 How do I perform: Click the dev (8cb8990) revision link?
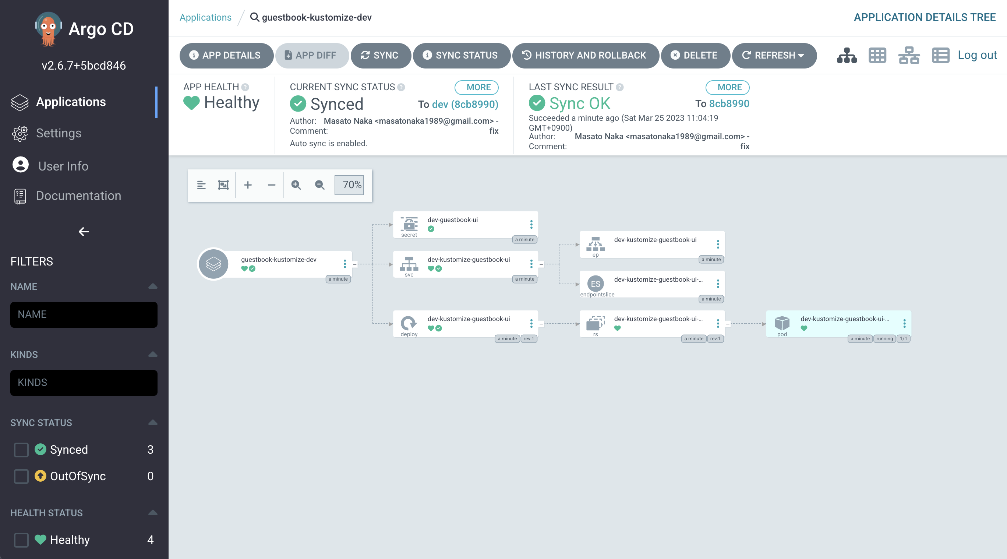click(465, 104)
